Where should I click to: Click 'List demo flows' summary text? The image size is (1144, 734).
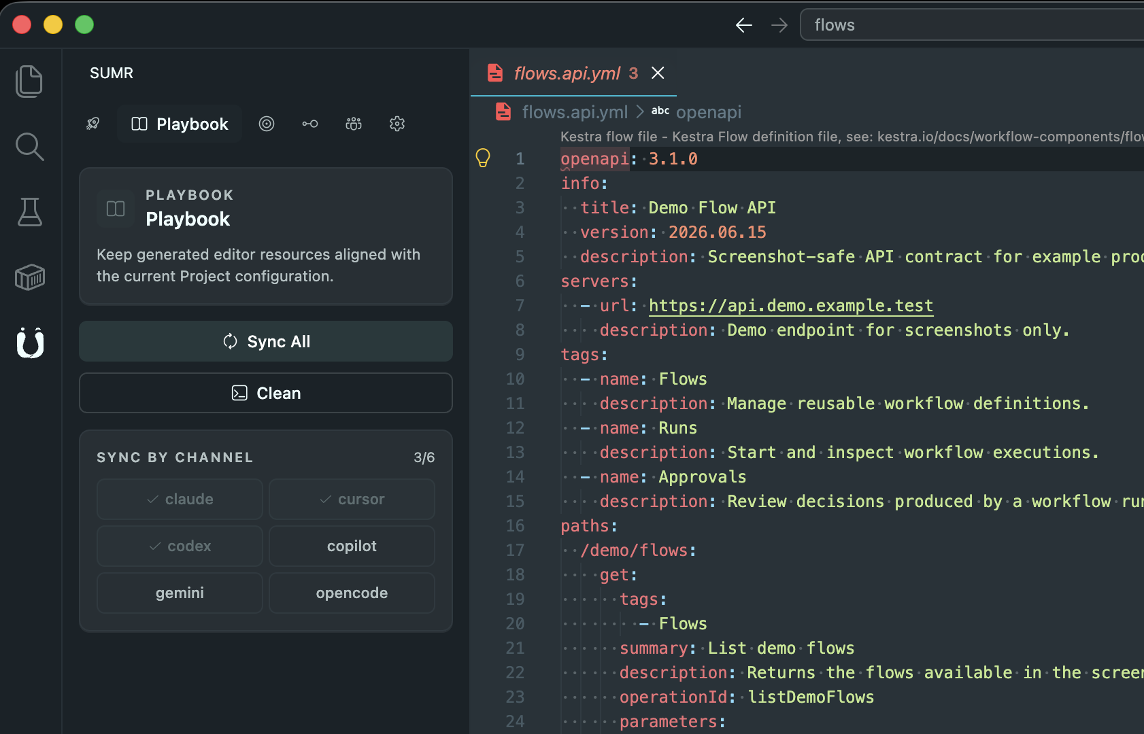[781, 648]
